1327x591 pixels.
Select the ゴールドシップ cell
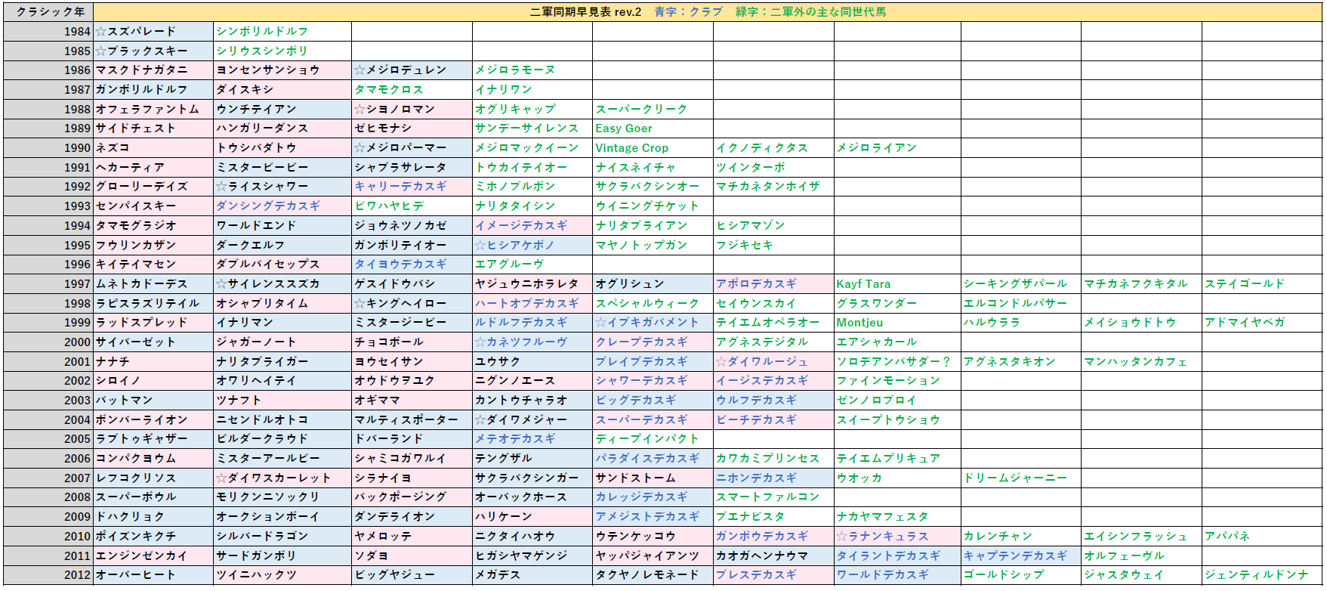tap(1020, 575)
